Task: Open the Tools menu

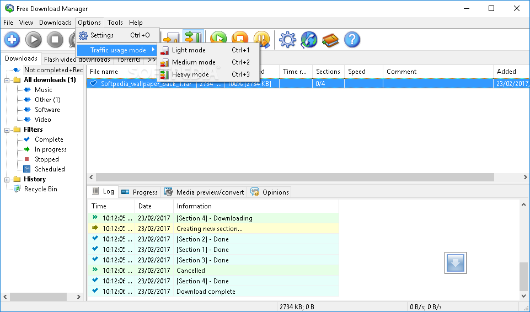Action: tap(115, 23)
